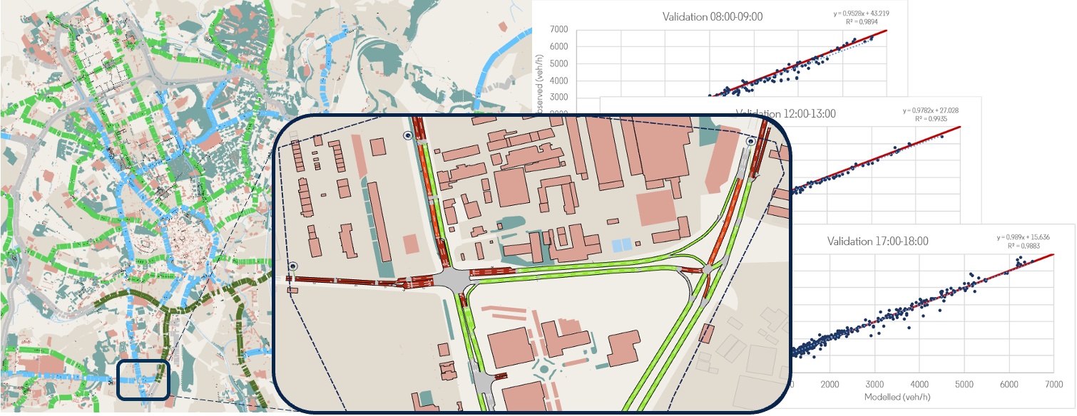Click the circular marker on the western road approach
The width and height of the screenshot is (1077, 416).
pos(292,266)
